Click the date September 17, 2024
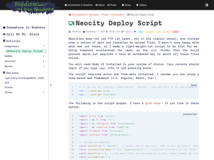This screenshot has height=160, width=214. pos(95,32)
